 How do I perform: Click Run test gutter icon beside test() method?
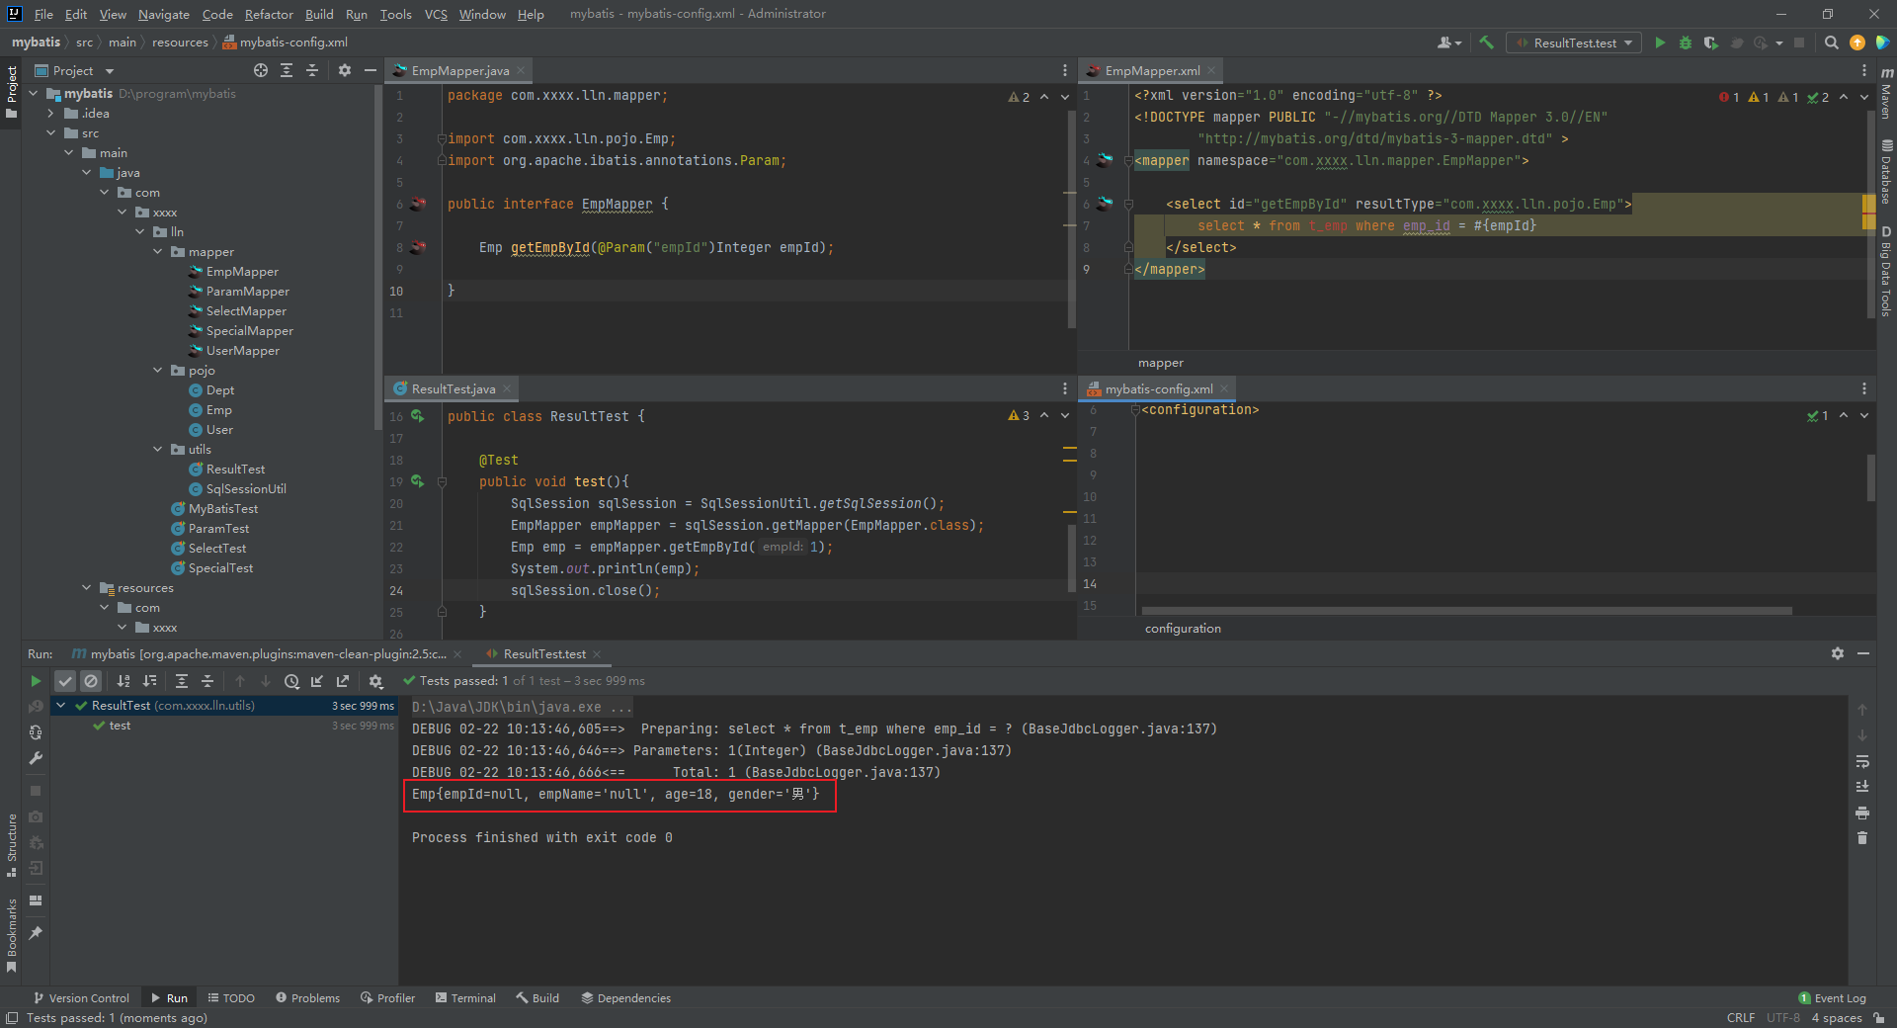click(x=417, y=481)
